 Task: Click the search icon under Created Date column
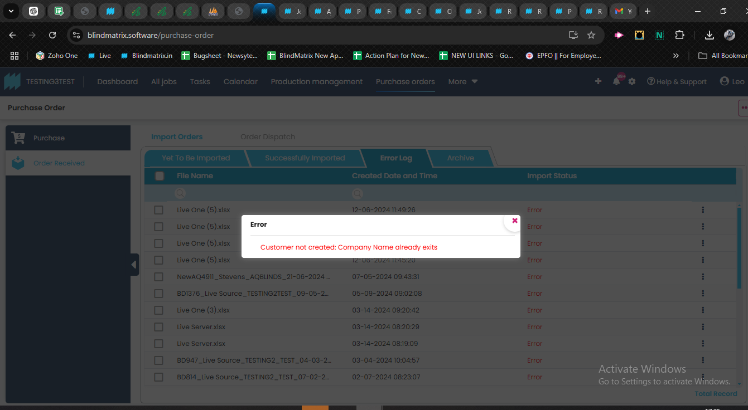point(357,193)
